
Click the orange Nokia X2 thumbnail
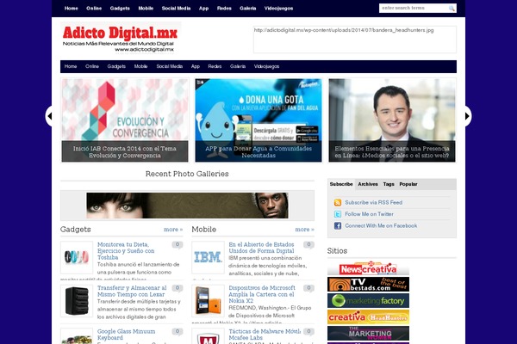(208, 301)
